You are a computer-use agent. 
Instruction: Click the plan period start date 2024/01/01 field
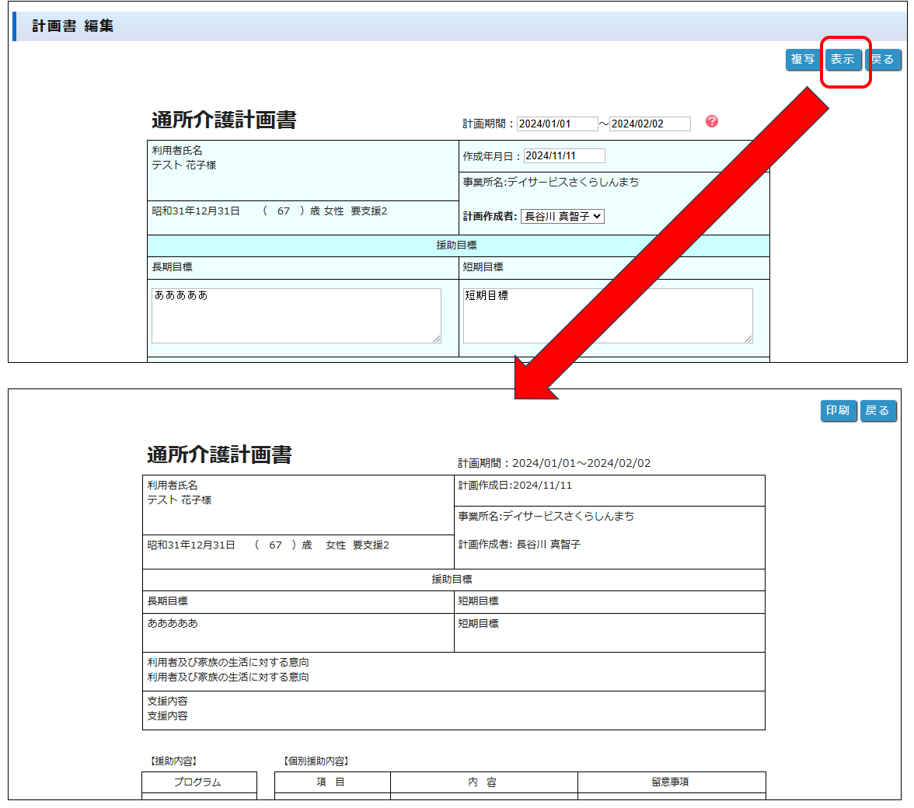[x=556, y=124]
